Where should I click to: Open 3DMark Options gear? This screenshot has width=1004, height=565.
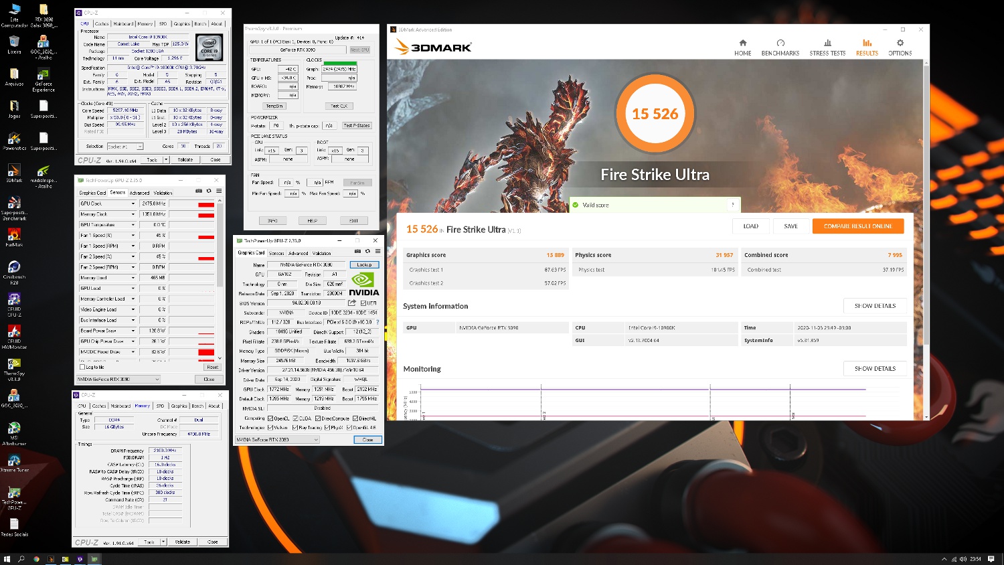[x=900, y=48]
